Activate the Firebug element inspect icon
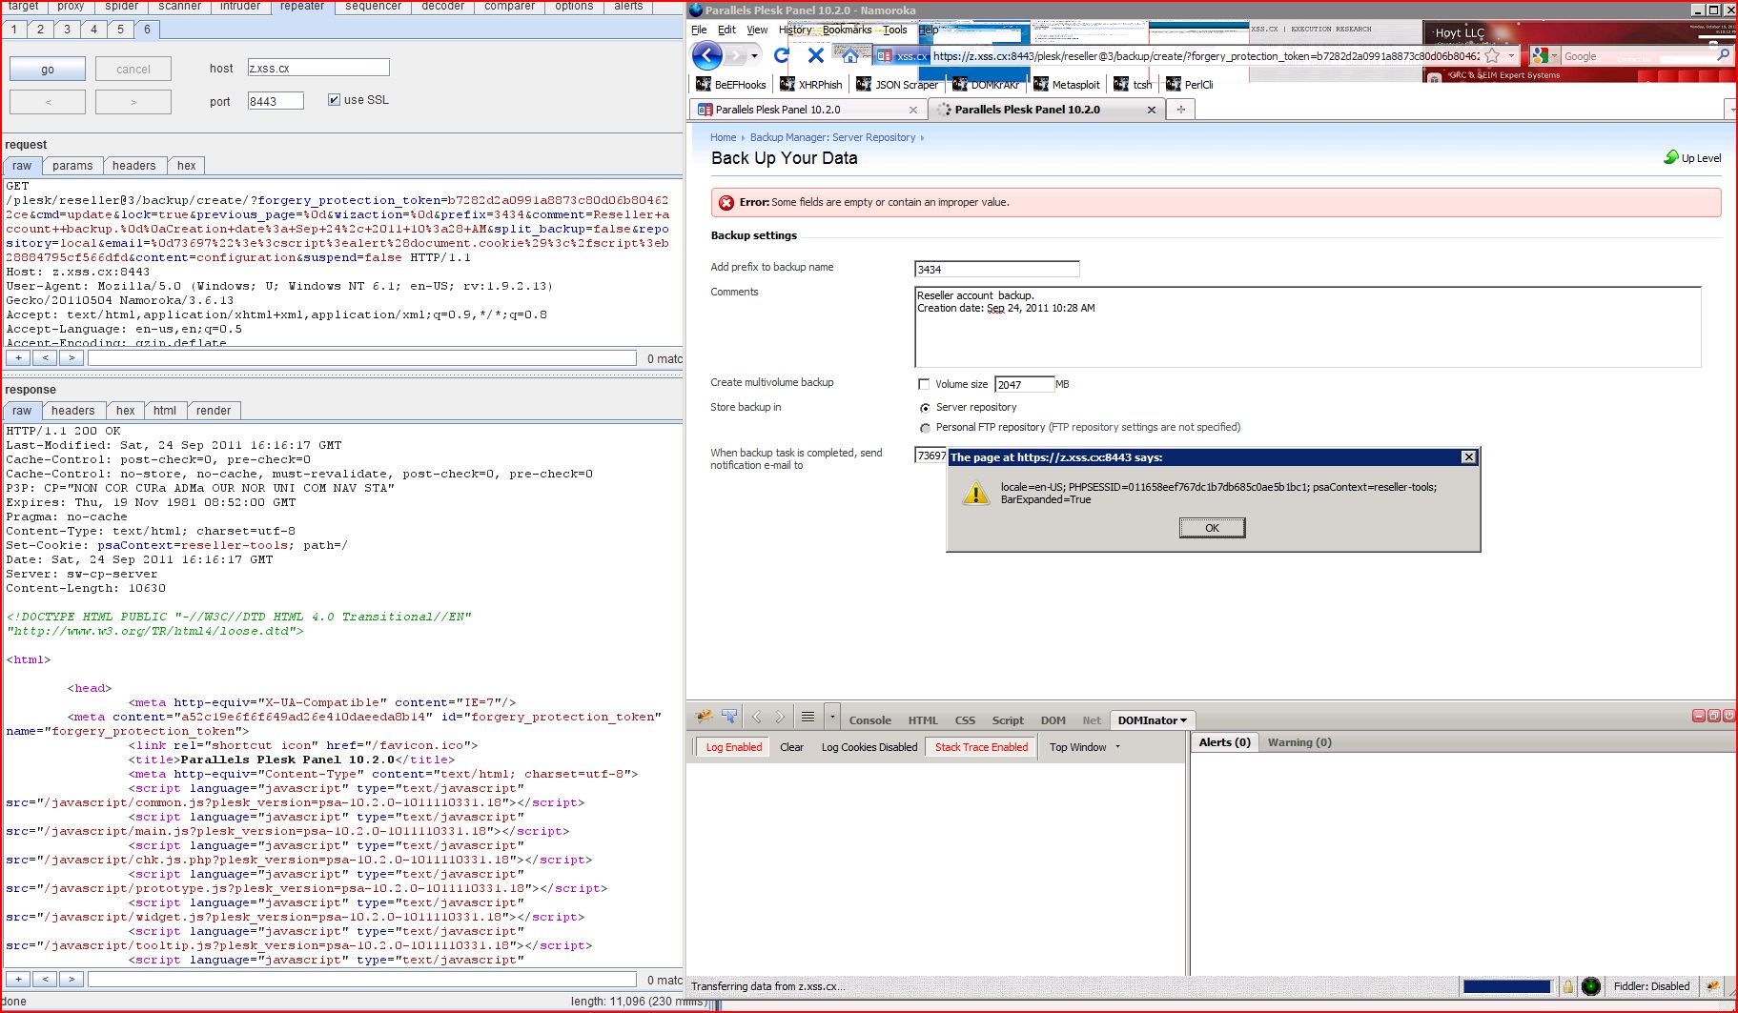 [729, 717]
